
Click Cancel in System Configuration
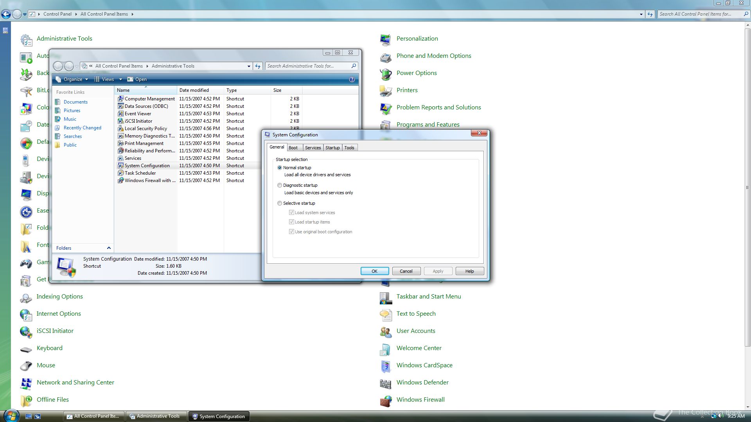pyautogui.click(x=406, y=271)
